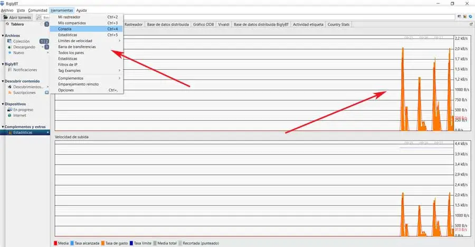Click the blue dot icon beside Nuevo

coord(9,53)
